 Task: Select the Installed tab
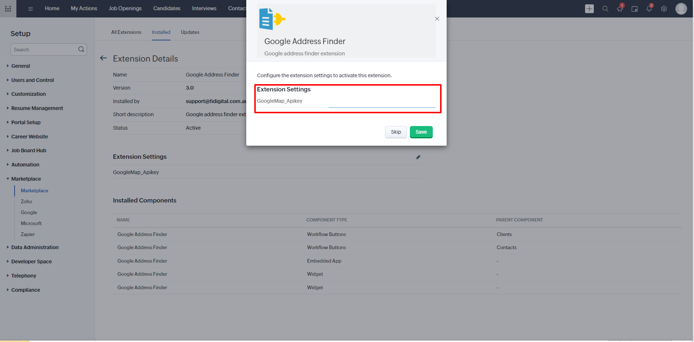161,32
